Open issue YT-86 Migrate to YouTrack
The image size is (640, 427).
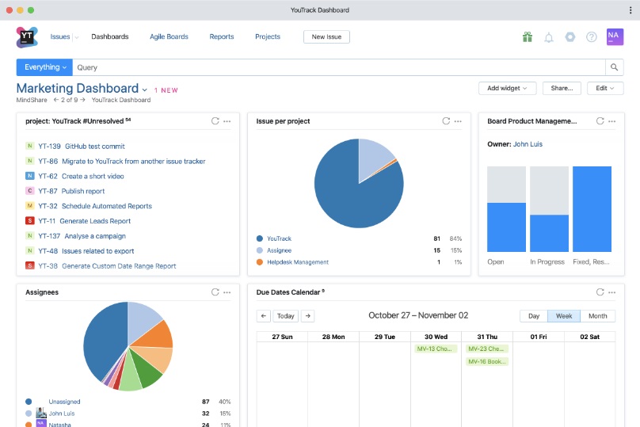click(122, 162)
